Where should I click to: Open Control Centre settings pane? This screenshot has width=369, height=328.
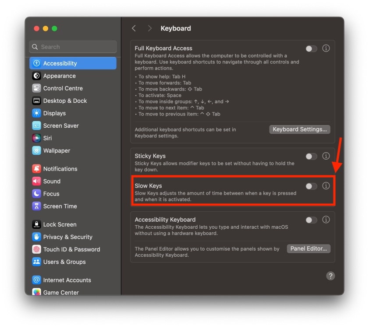tap(73, 88)
